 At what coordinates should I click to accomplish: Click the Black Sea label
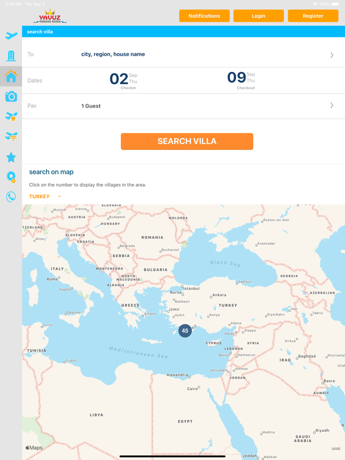(225, 263)
